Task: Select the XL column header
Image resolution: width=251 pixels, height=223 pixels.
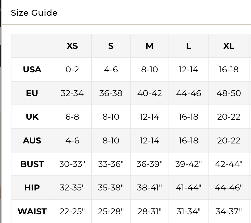Action: (229, 46)
